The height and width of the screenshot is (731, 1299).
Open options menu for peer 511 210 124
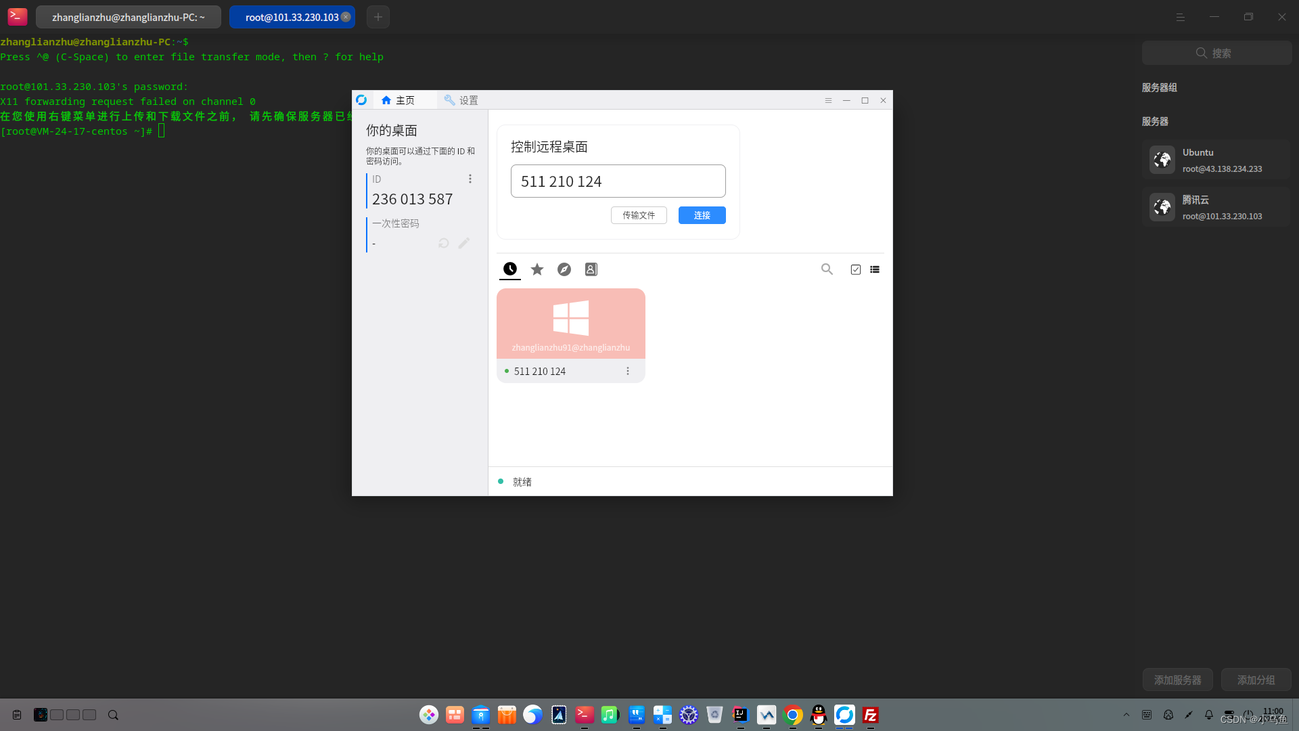coord(628,371)
